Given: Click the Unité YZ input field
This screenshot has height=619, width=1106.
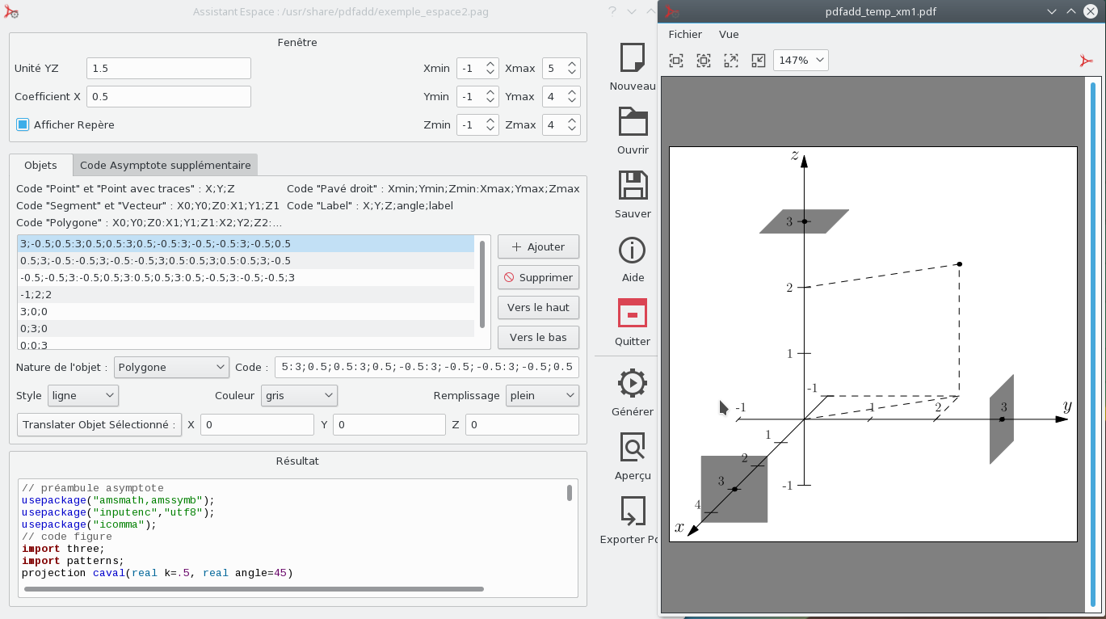Looking at the screenshot, I should pyautogui.click(x=168, y=69).
